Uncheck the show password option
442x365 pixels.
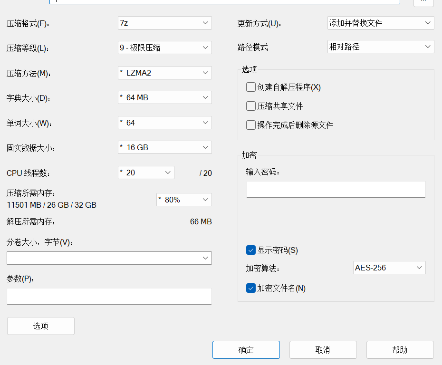click(250, 250)
